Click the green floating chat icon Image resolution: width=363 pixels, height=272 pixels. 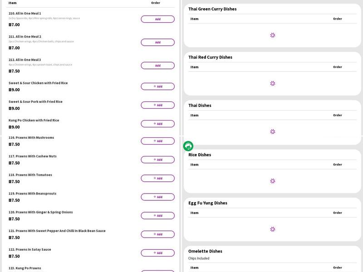click(x=188, y=146)
